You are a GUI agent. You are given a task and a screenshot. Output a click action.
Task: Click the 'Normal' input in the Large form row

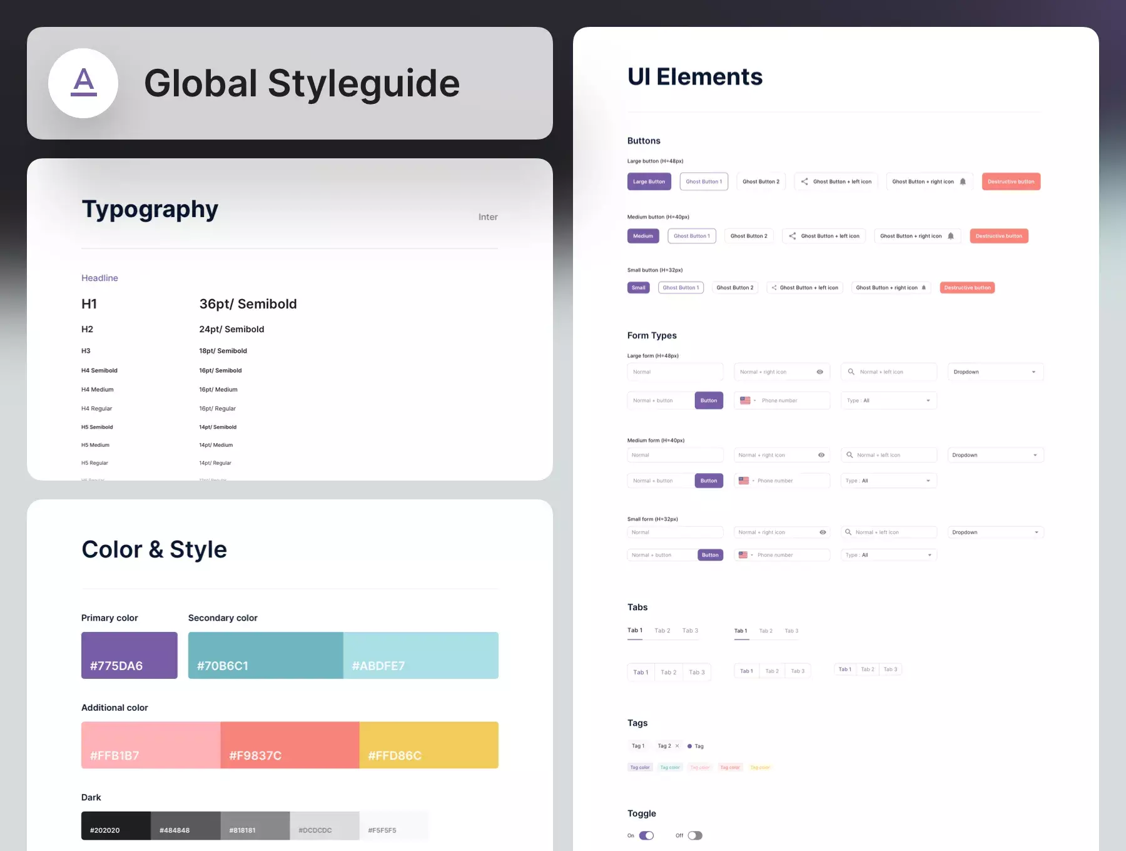point(675,372)
